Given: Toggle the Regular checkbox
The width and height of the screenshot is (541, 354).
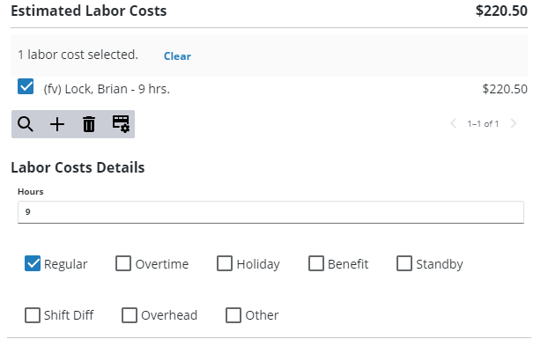Looking at the screenshot, I should click(x=33, y=263).
